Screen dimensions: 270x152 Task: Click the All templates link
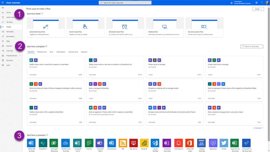tap(258, 128)
